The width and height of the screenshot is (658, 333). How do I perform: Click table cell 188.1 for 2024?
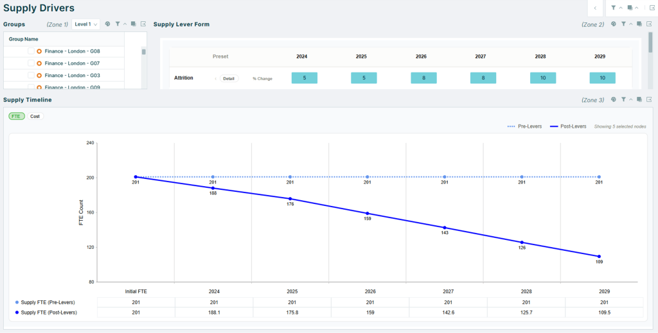coord(214,312)
